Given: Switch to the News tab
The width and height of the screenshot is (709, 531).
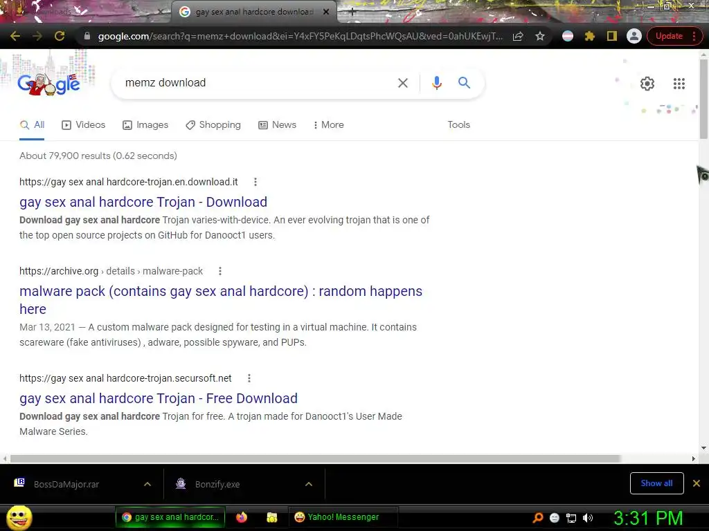Looking at the screenshot, I should point(277,125).
